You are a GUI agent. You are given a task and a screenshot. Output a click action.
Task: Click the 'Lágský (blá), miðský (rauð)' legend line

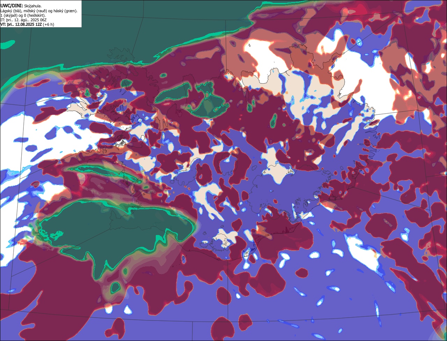pos(39,11)
